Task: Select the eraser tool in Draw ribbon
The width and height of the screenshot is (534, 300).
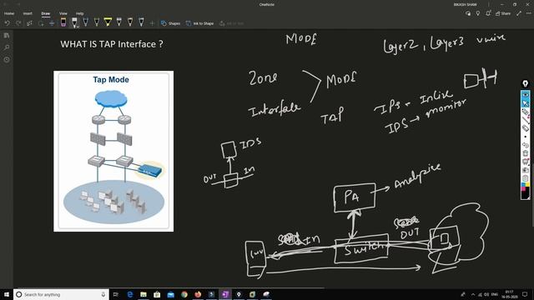Action: pos(63,22)
